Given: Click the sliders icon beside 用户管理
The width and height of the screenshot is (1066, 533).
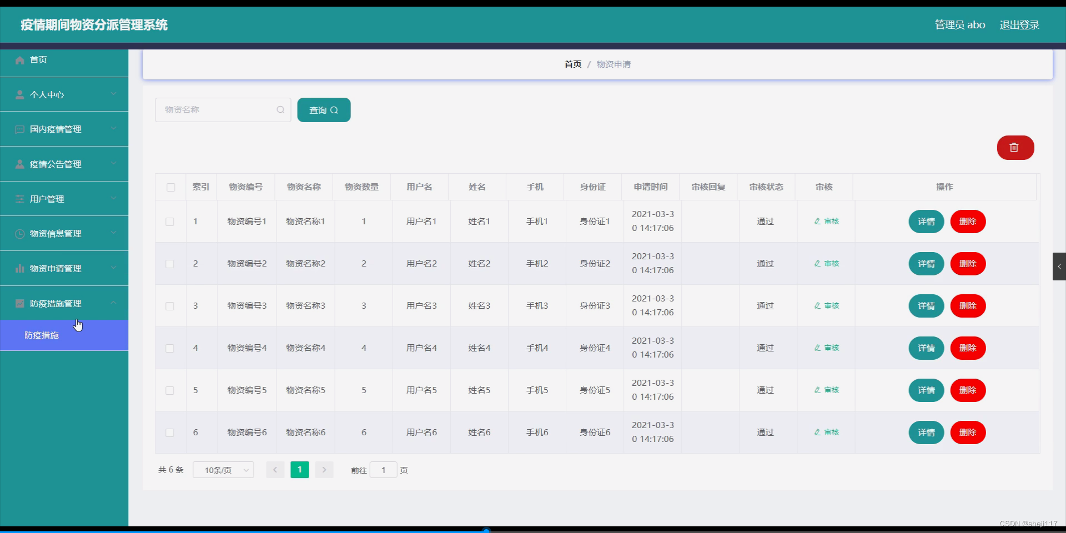Looking at the screenshot, I should (x=19, y=199).
